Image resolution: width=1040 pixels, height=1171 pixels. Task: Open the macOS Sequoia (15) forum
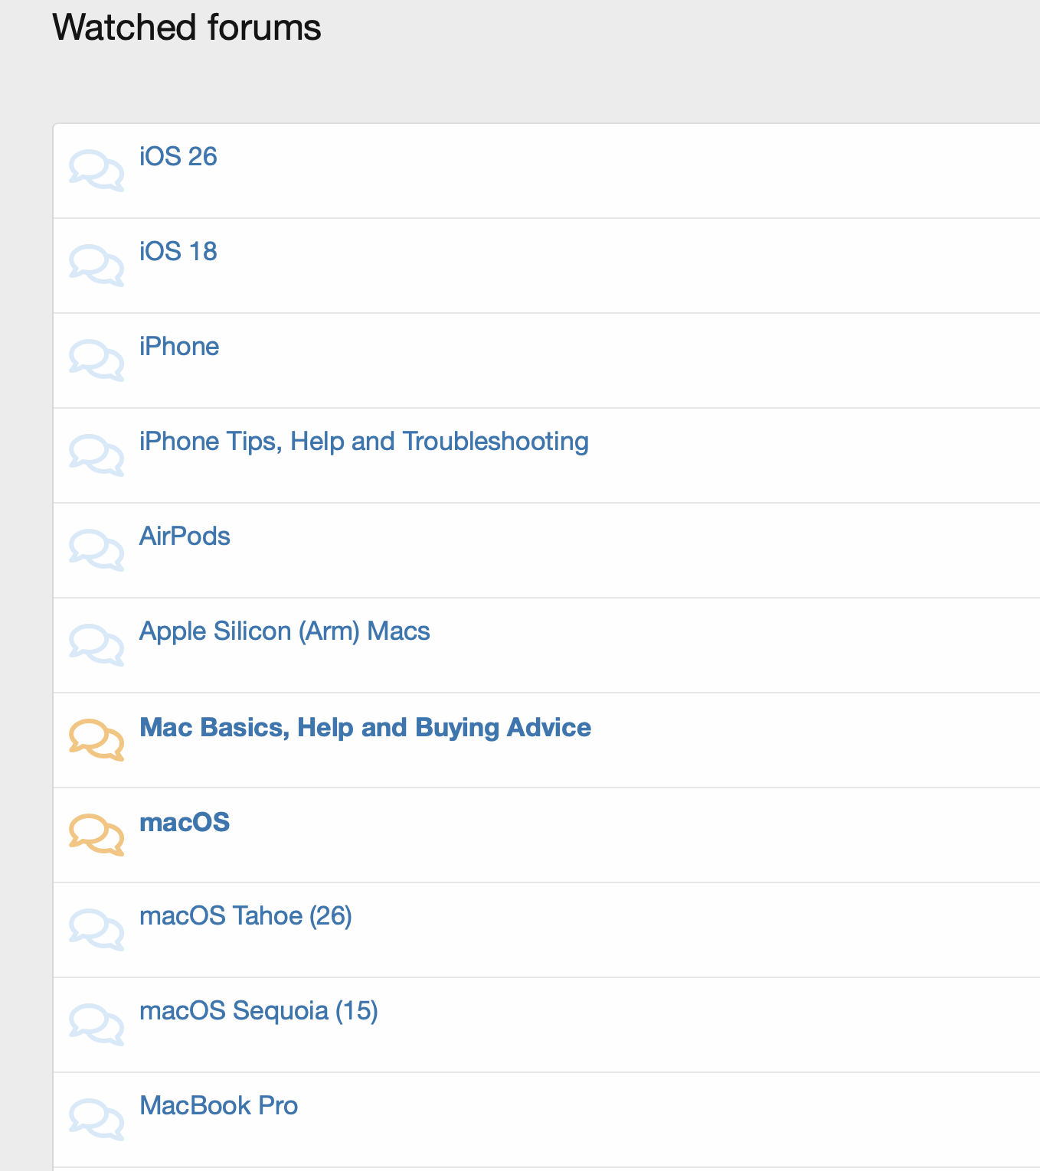click(x=259, y=1011)
